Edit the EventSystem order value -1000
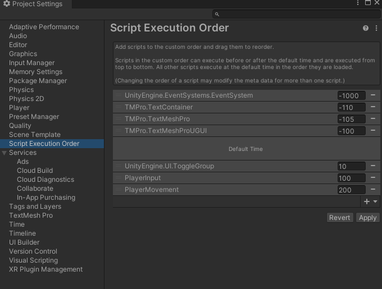The width and height of the screenshot is (382, 289). click(x=351, y=95)
